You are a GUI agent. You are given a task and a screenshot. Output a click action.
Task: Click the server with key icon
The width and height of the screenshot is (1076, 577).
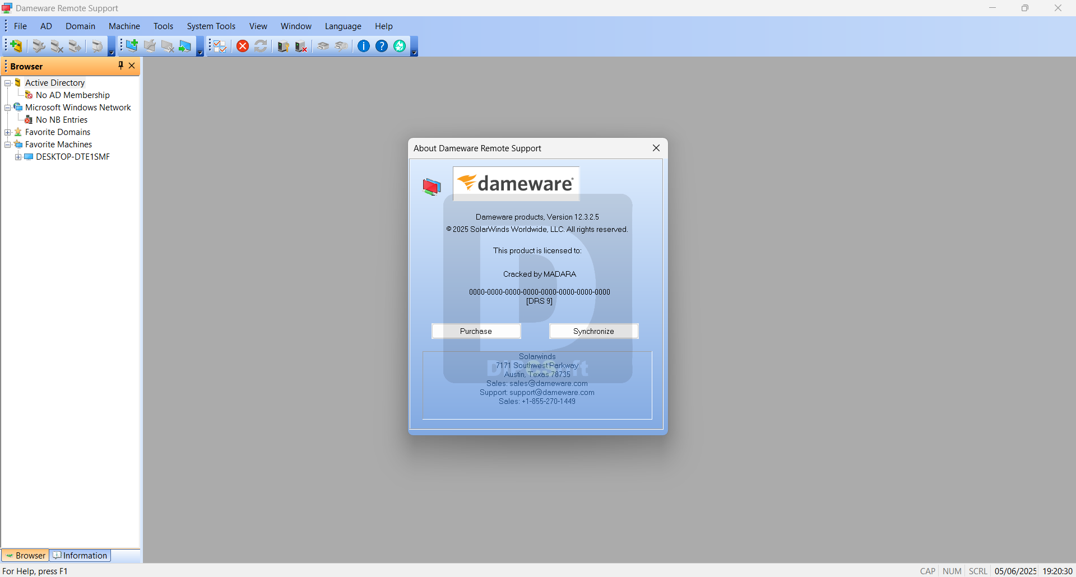[283, 46]
